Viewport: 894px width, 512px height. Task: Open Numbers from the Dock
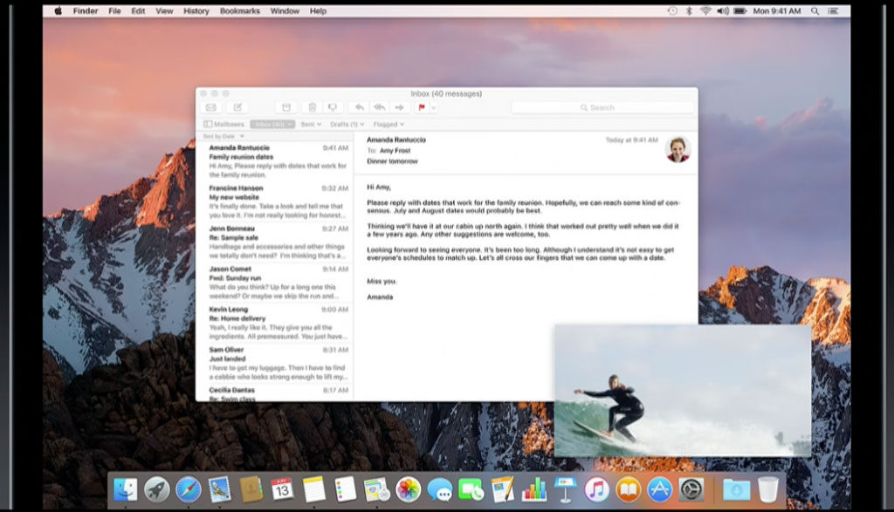coord(534,489)
